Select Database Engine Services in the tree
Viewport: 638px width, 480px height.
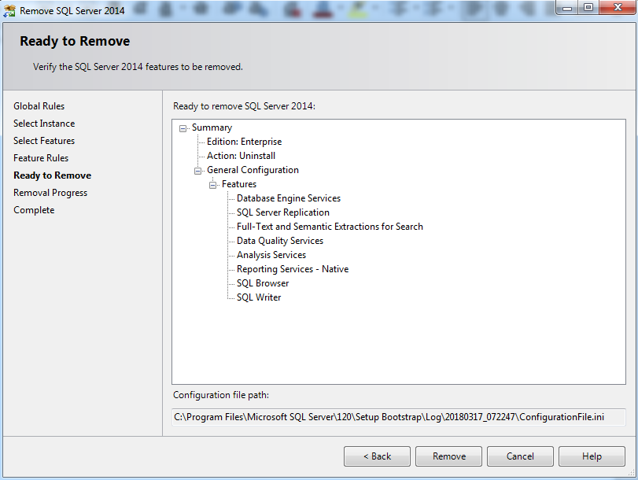click(288, 198)
